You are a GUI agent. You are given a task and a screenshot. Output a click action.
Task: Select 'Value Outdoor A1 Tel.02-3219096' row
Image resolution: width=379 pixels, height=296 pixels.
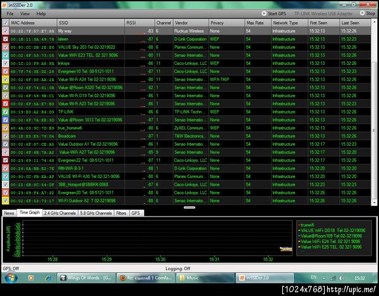coord(186,144)
